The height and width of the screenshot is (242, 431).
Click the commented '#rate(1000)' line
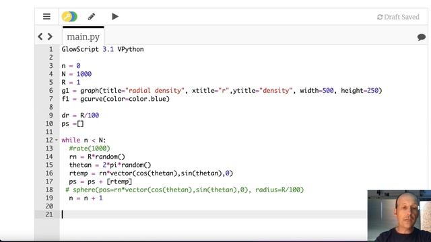point(90,149)
